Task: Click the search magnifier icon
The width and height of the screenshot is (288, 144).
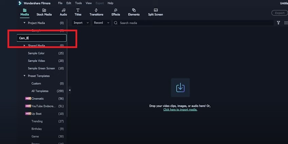Action: click(116, 23)
